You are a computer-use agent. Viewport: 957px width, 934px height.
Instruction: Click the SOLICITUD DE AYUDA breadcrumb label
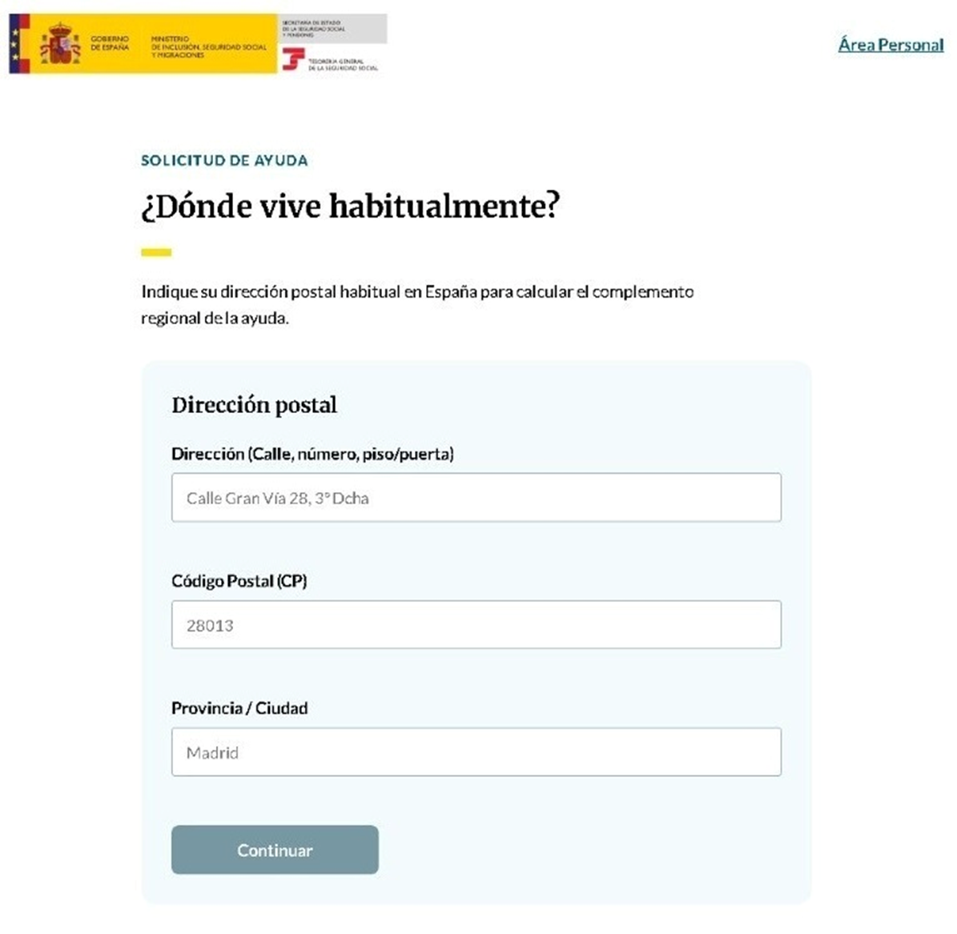coord(224,160)
